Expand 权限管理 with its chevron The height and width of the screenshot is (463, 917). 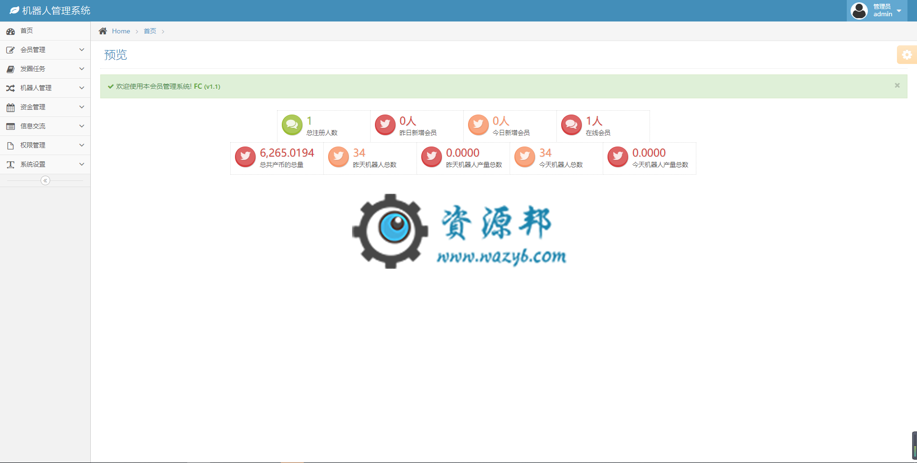82,145
